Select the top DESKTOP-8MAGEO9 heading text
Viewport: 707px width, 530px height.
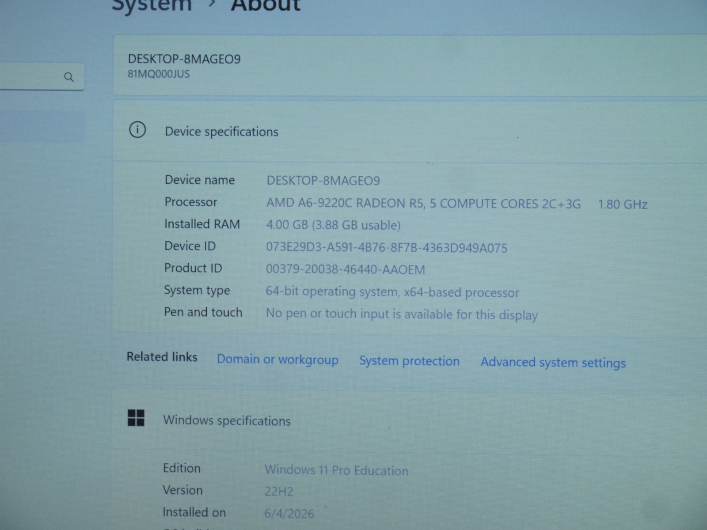pos(184,59)
